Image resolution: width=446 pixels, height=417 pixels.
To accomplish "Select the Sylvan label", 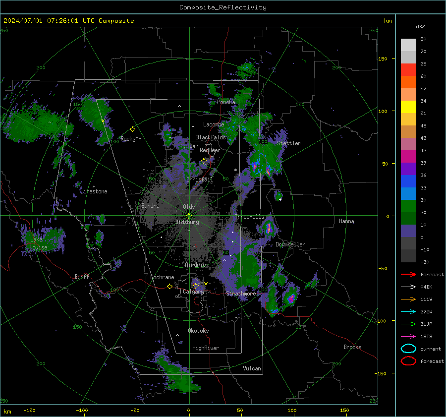I will tap(189, 146).
